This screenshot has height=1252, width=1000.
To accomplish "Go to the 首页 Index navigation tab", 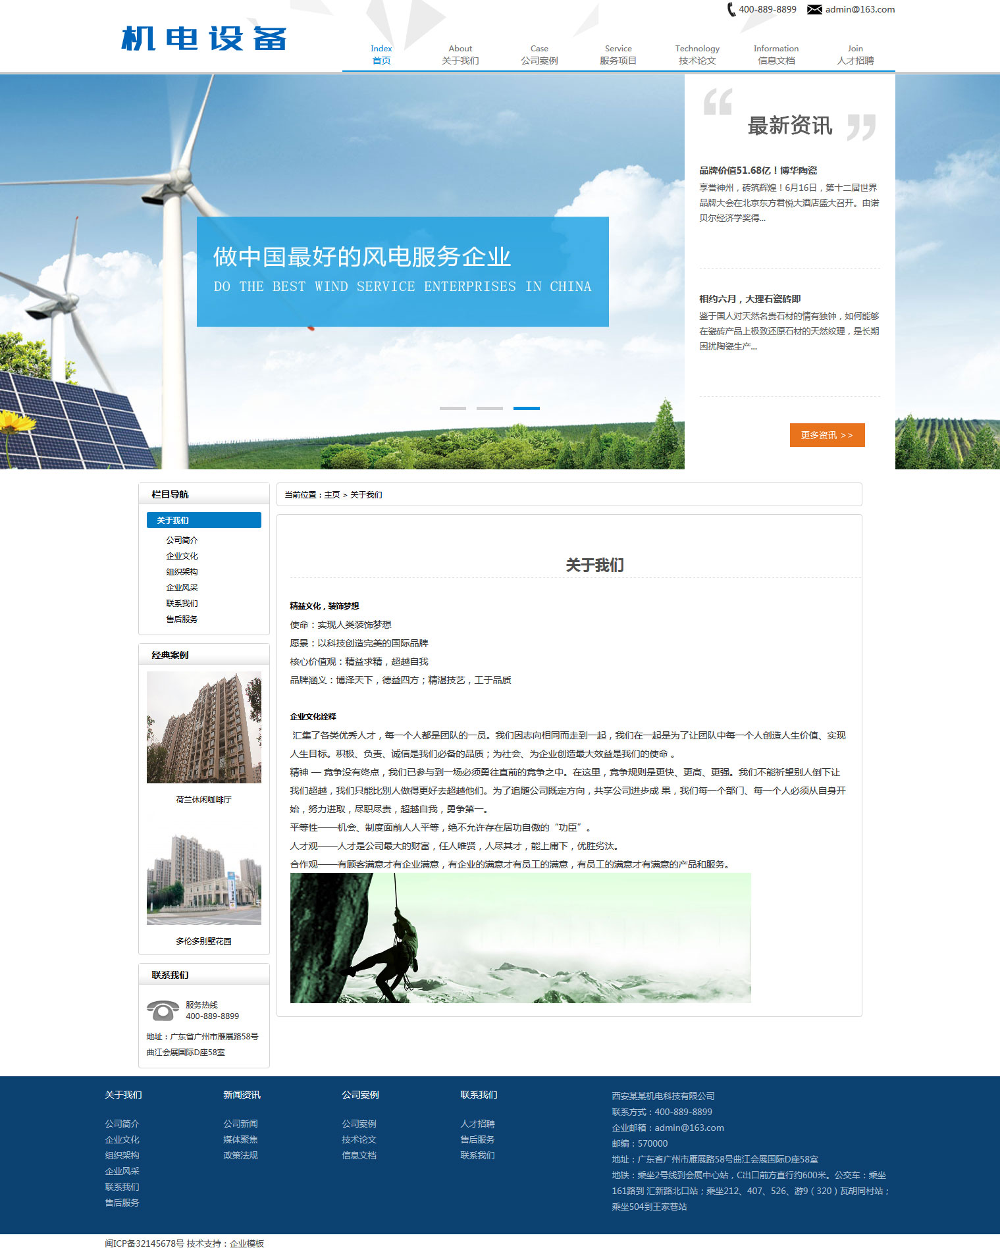I will click(381, 55).
